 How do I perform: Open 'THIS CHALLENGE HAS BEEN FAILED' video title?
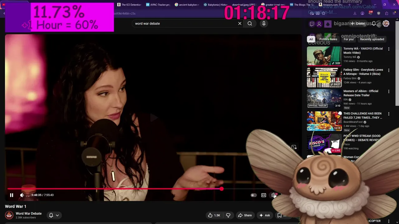[x=363, y=115]
